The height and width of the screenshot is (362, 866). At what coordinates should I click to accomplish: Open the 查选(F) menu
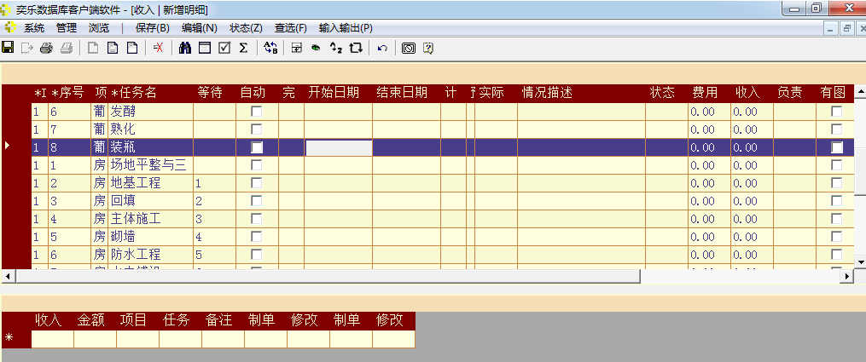click(291, 28)
